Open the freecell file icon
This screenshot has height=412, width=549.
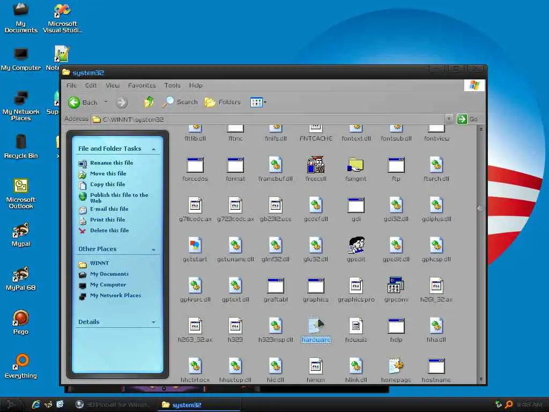point(315,165)
